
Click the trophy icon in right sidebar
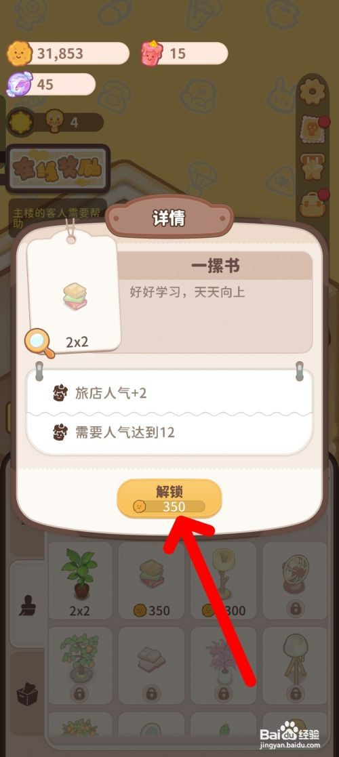coord(312,167)
